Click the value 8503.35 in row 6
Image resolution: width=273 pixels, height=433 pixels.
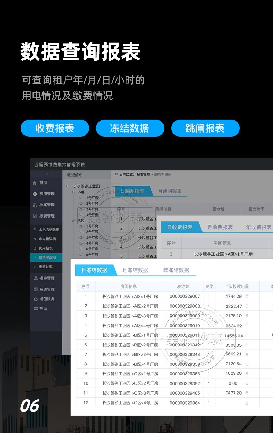coord(233,345)
